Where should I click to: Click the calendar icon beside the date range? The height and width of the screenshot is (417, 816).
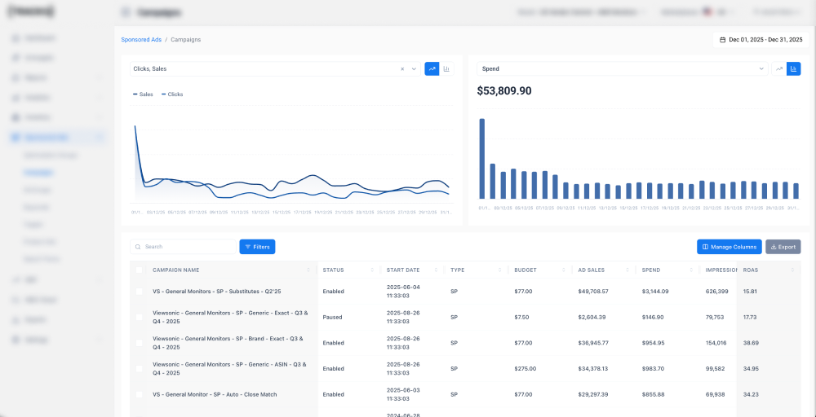722,39
